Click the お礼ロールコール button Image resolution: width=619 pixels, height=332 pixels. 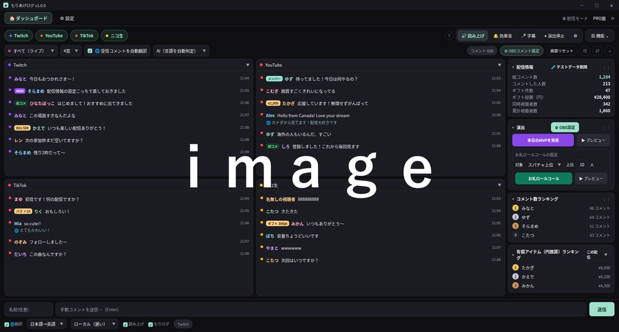click(543, 179)
